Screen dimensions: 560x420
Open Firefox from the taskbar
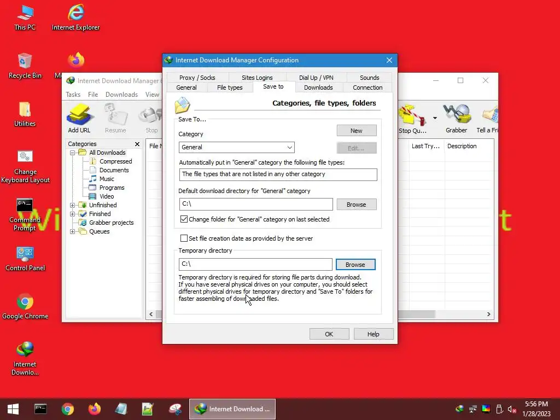pyautogui.click(x=95, y=409)
